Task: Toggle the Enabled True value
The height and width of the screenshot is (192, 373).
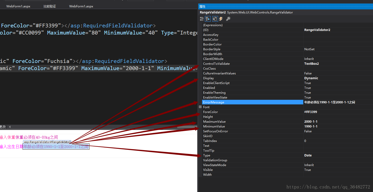Action: pyautogui.click(x=308, y=88)
